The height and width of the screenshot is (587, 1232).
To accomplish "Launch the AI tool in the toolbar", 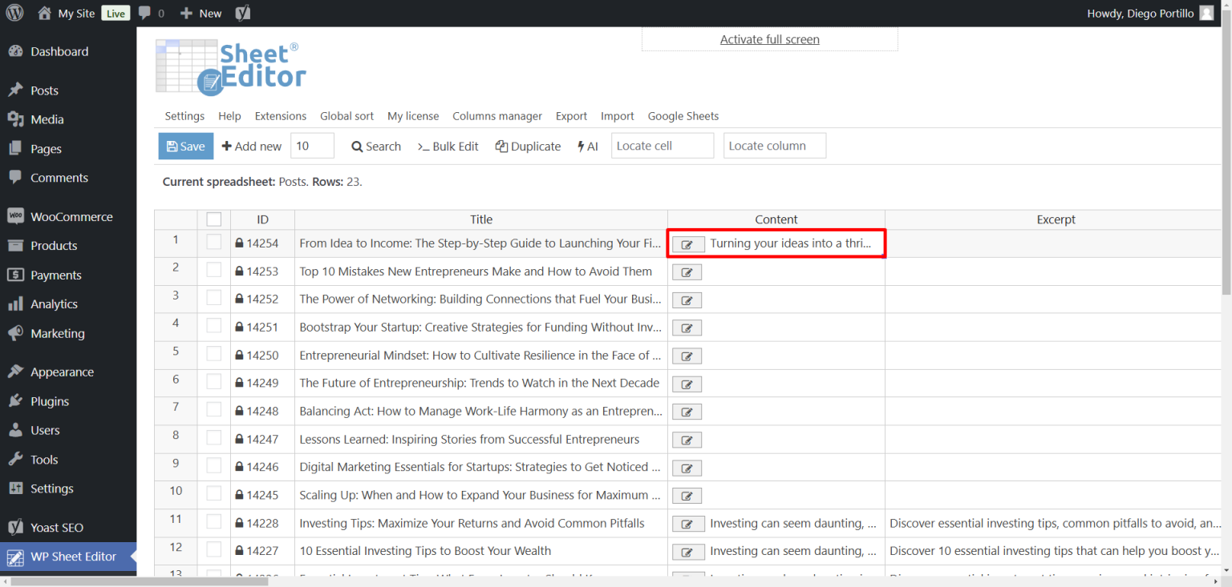I will [x=588, y=146].
